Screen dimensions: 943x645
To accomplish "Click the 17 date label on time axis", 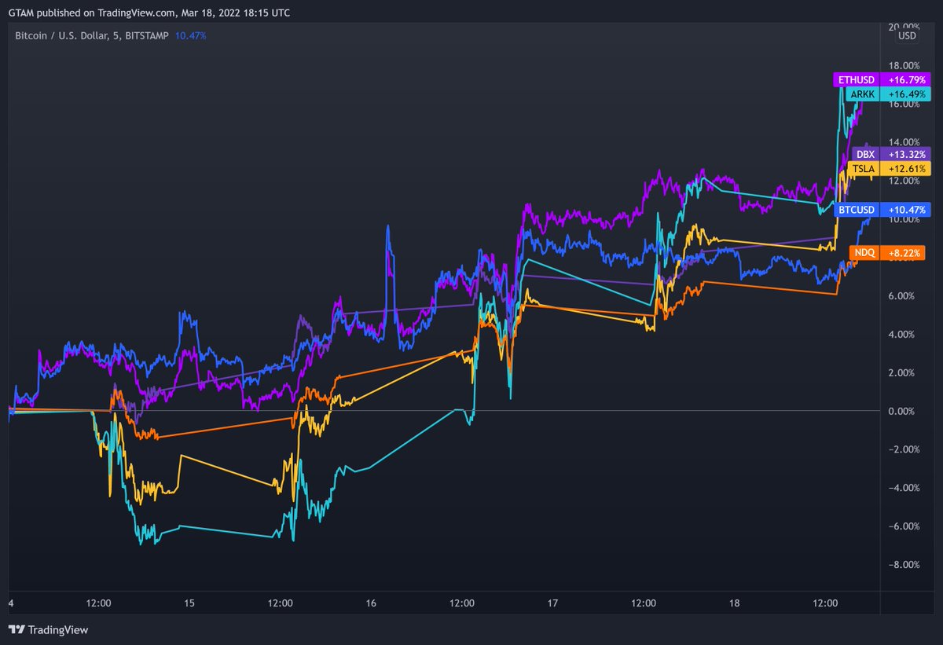I will [552, 603].
